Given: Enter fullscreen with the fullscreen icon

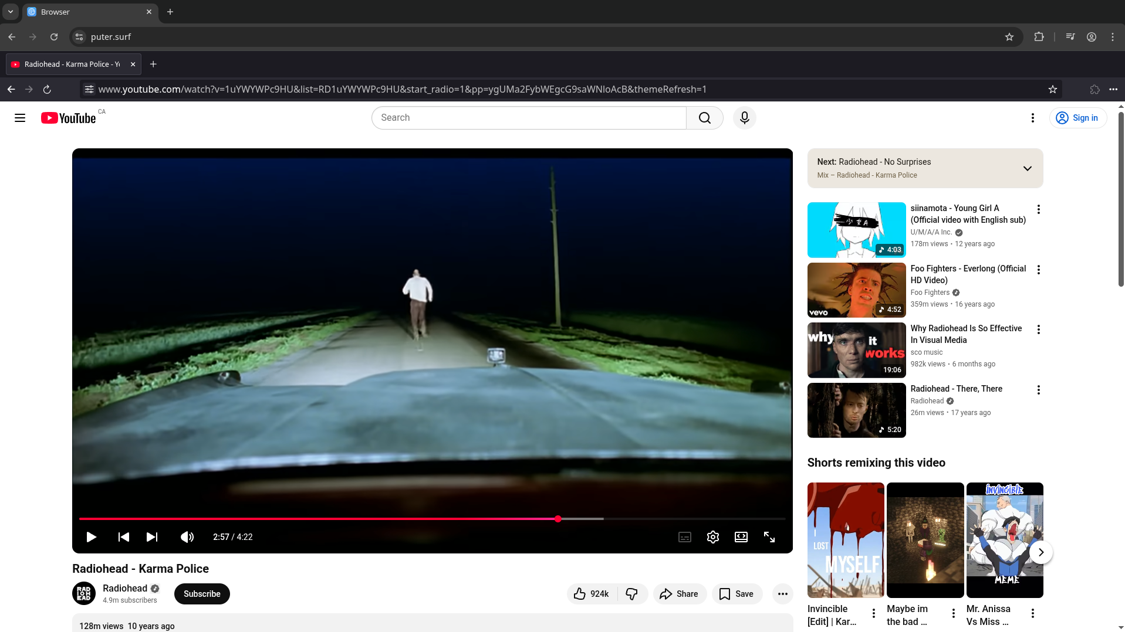Looking at the screenshot, I should [x=769, y=537].
